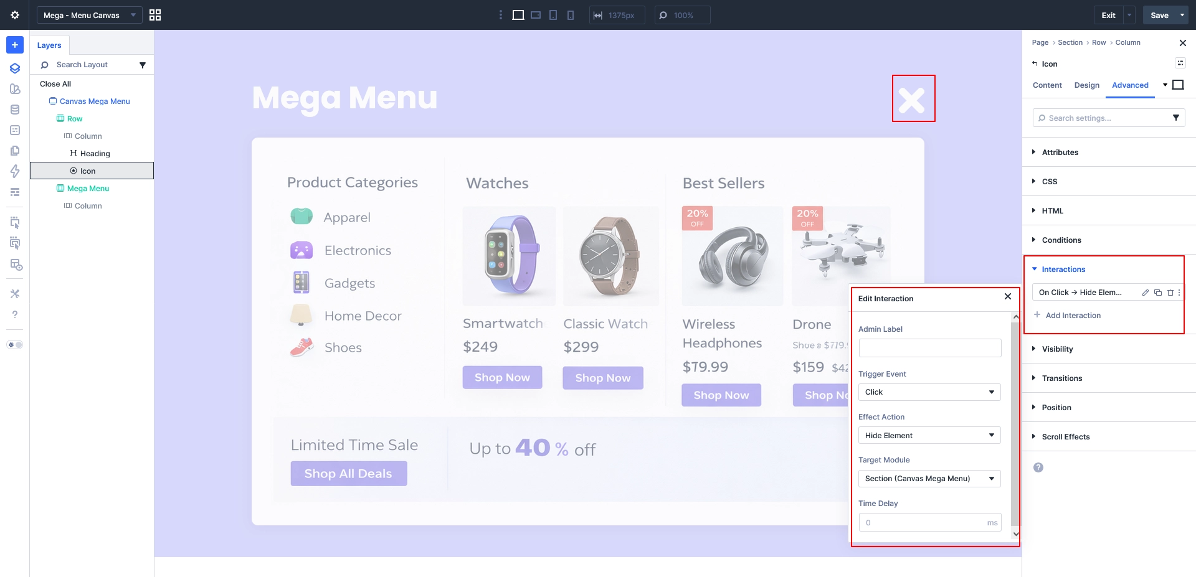The image size is (1196, 577).
Task: Click the Save button
Action: [1159, 15]
